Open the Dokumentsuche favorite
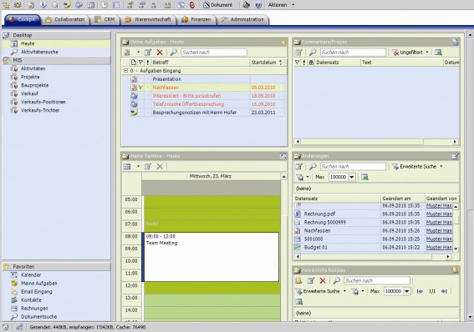Screen dimensions: 474x332 (38, 317)
